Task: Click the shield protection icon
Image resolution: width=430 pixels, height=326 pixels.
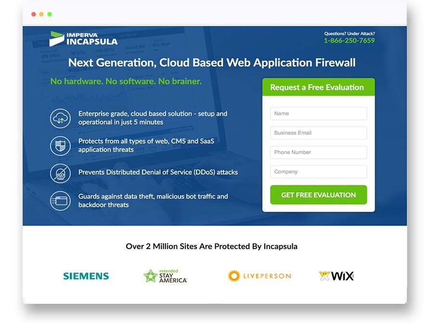Action: click(60, 146)
